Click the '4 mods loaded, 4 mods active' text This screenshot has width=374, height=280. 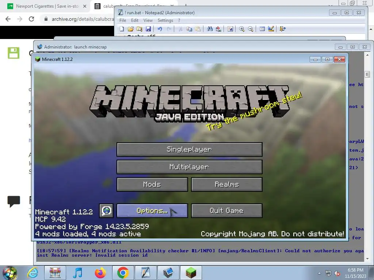coord(88,234)
